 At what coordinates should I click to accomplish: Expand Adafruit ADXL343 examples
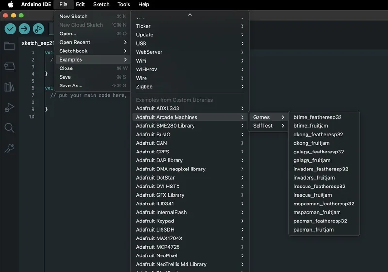[x=190, y=108]
